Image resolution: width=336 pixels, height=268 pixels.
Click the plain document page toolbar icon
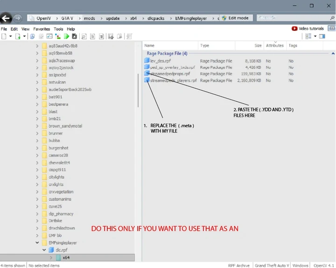pos(92,36)
